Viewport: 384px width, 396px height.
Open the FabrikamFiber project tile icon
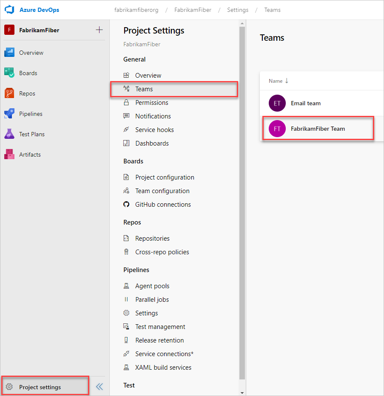(9, 30)
